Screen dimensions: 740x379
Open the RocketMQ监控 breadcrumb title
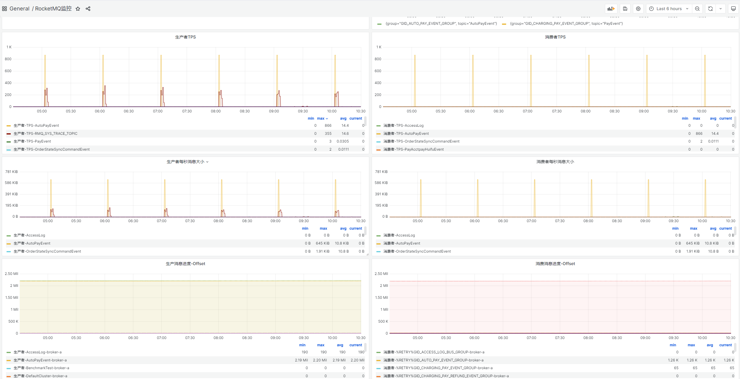click(53, 9)
